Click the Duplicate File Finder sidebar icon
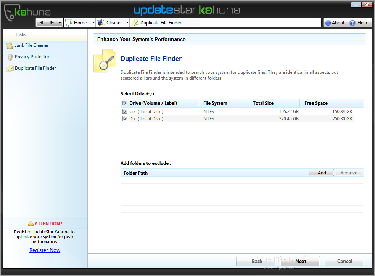Viewport: 375px width, 276px height. pyautogui.click(x=10, y=69)
